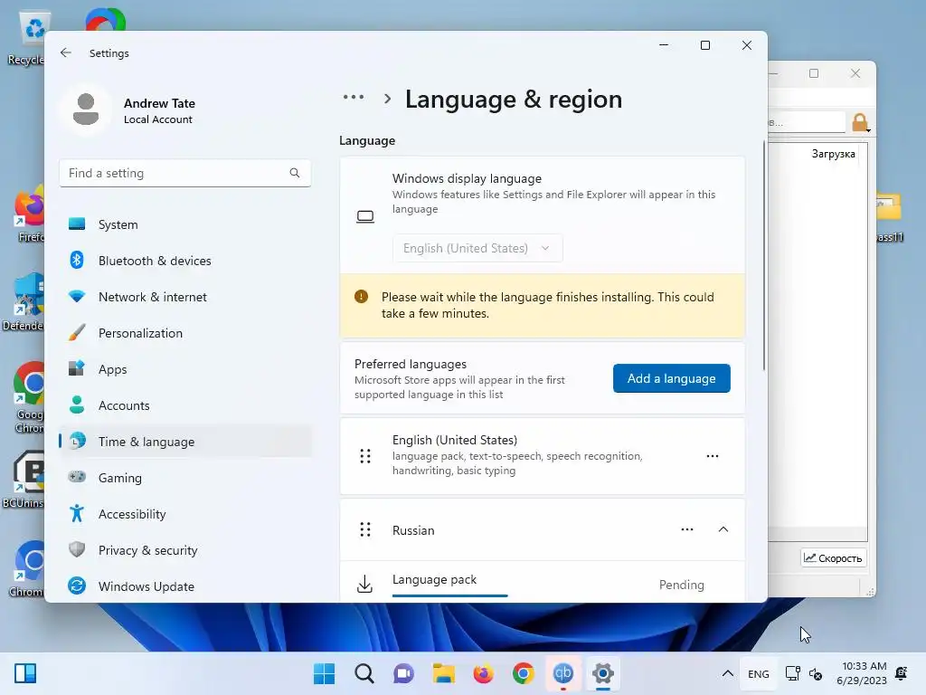Open the Widgets panel on the taskbar
The image size is (926, 695).
pyautogui.click(x=25, y=673)
